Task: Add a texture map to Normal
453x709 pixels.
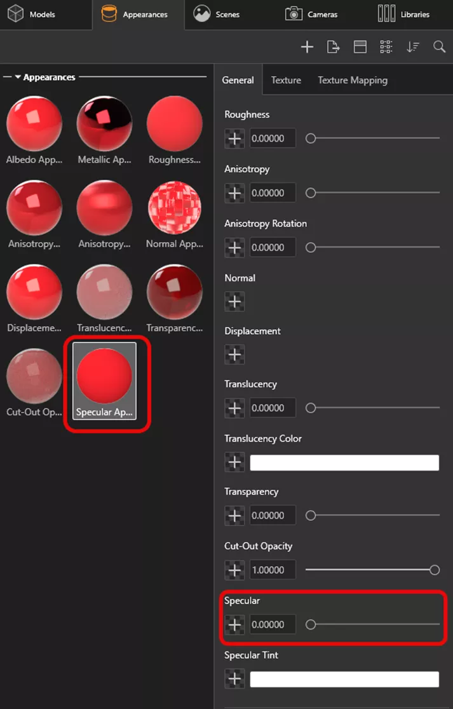Action: point(235,302)
